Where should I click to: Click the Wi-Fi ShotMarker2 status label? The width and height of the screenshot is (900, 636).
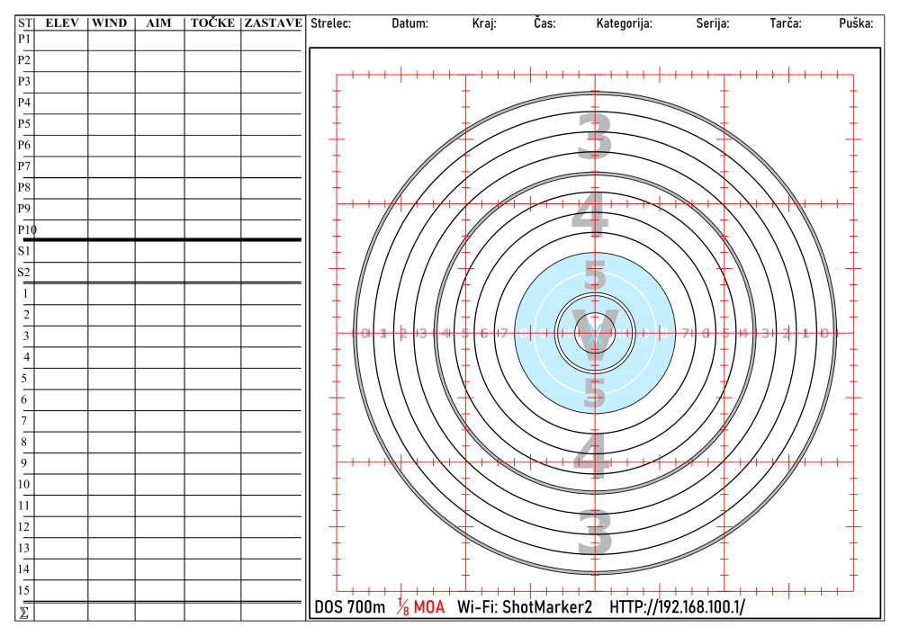tap(525, 607)
